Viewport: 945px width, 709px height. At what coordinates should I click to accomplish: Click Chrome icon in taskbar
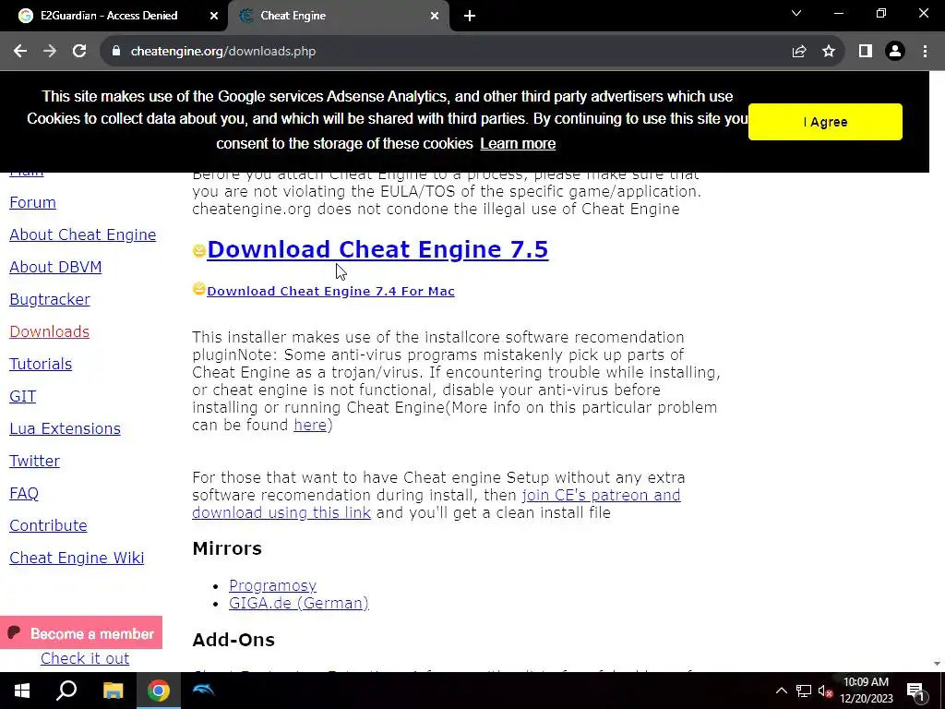click(159, 691)
